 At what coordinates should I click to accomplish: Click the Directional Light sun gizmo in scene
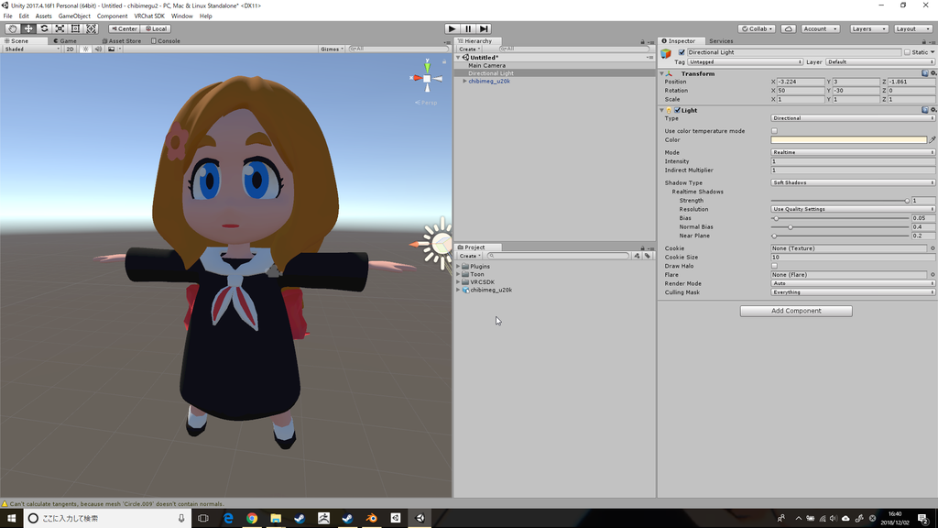(x=441, y=244)
